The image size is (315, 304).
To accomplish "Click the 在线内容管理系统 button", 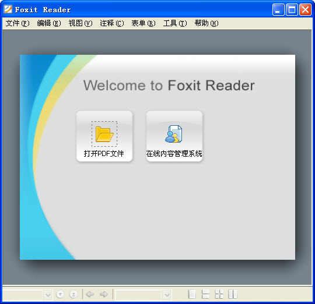I will point(174,136).
